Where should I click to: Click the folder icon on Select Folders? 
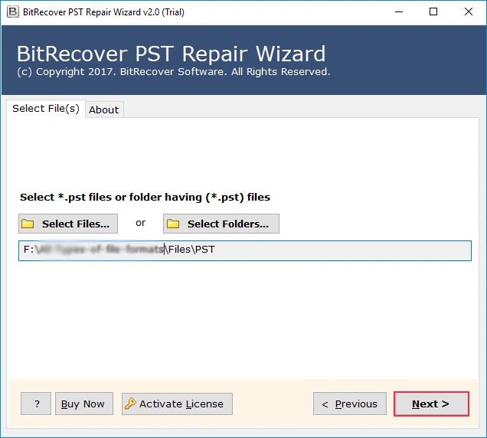pos(173,224)
